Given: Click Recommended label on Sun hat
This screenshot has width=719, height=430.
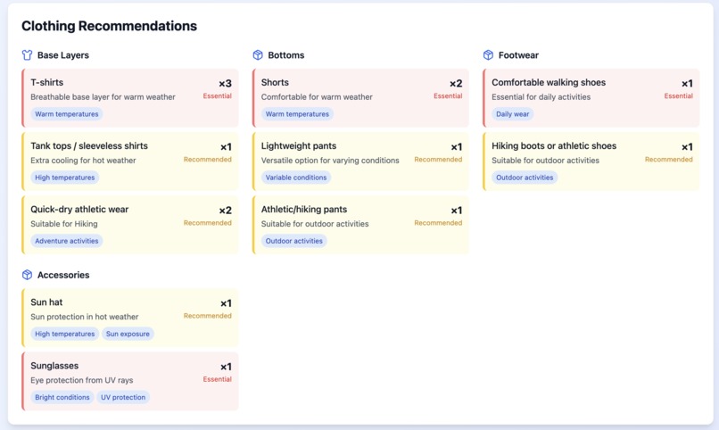Looking at the screenshot, I should tap(208, 316).
